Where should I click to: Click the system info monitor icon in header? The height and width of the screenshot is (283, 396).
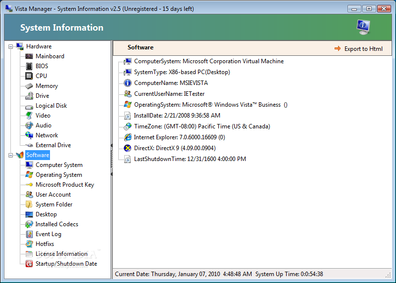click(x=363, y=27)
